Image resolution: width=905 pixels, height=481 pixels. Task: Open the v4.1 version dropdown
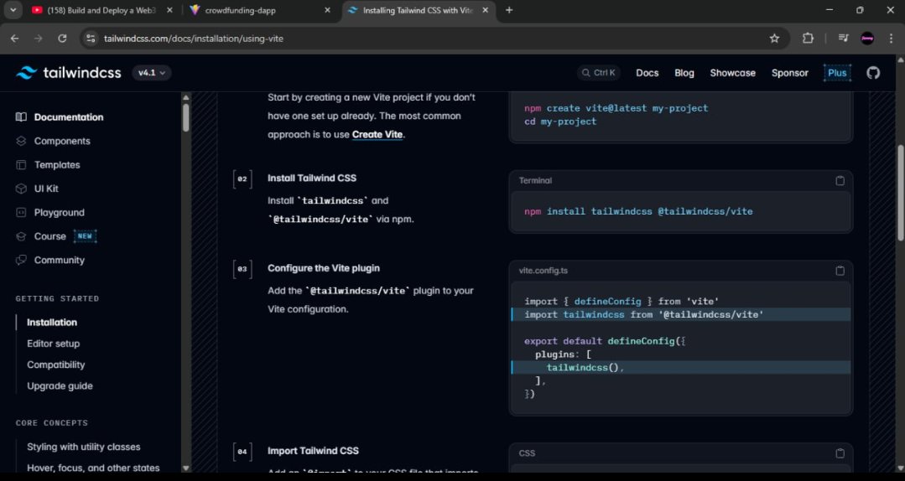click(152, 73)
